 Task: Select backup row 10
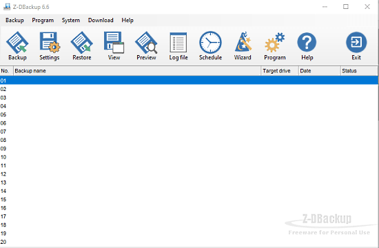(189, 157)
